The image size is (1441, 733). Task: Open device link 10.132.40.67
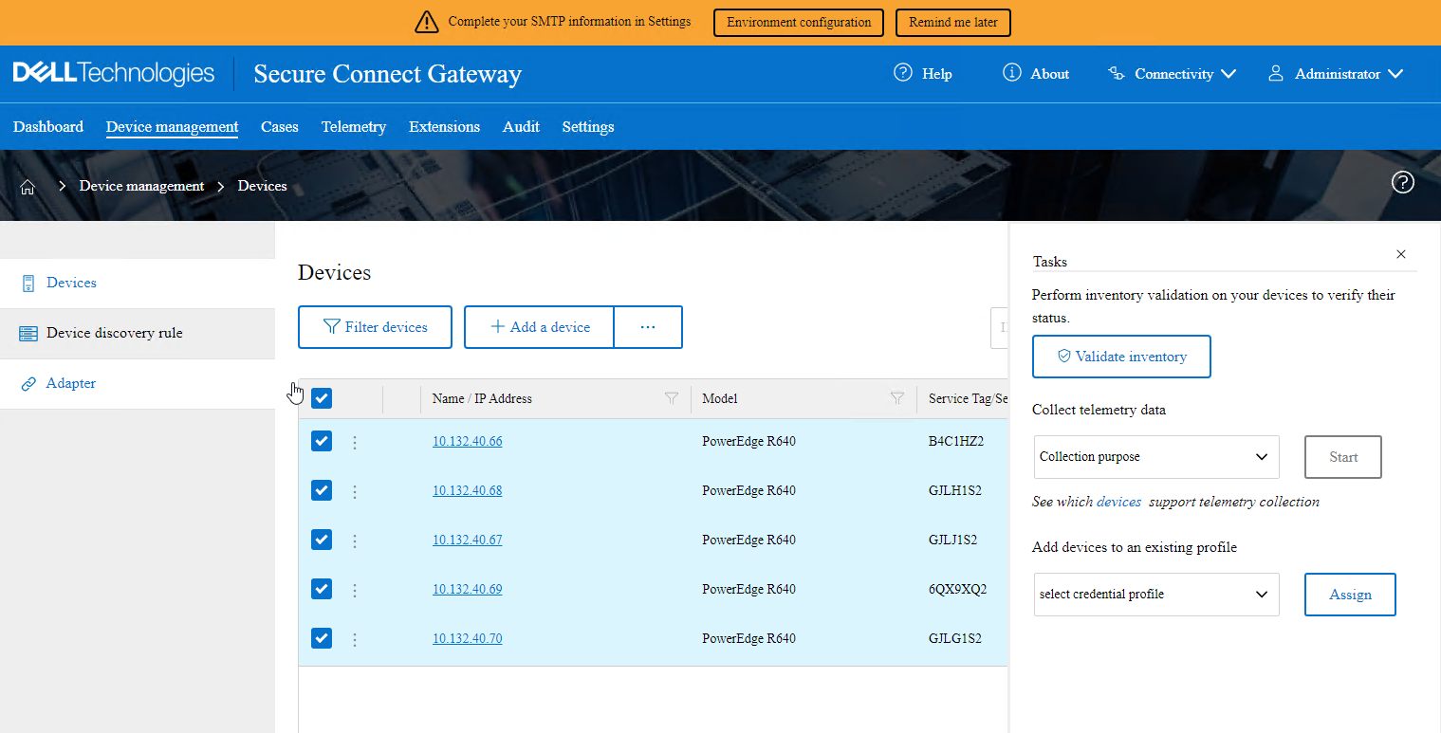[468, 541]
